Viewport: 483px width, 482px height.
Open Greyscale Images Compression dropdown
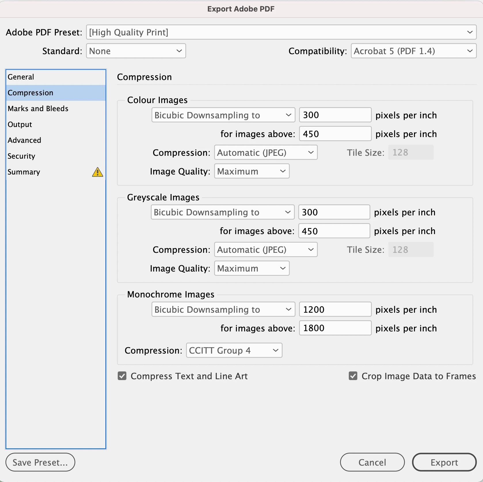pos(266,250)
